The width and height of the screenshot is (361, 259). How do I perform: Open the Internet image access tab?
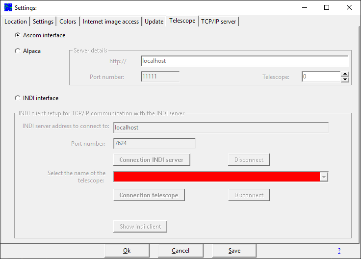[x=111, y=22]
